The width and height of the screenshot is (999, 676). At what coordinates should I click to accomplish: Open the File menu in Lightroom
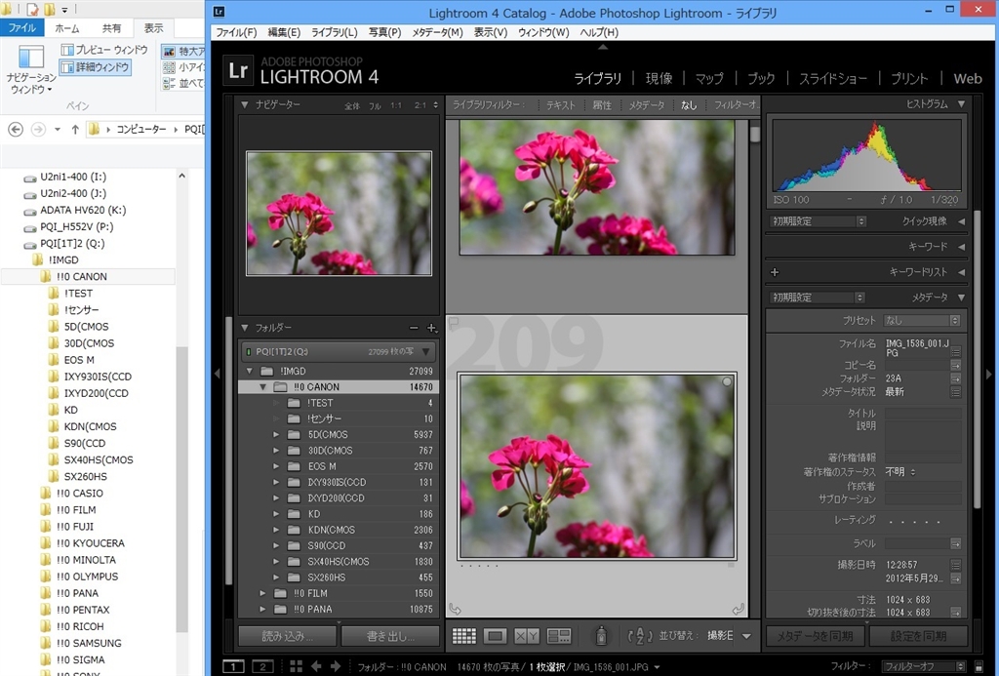236,32
